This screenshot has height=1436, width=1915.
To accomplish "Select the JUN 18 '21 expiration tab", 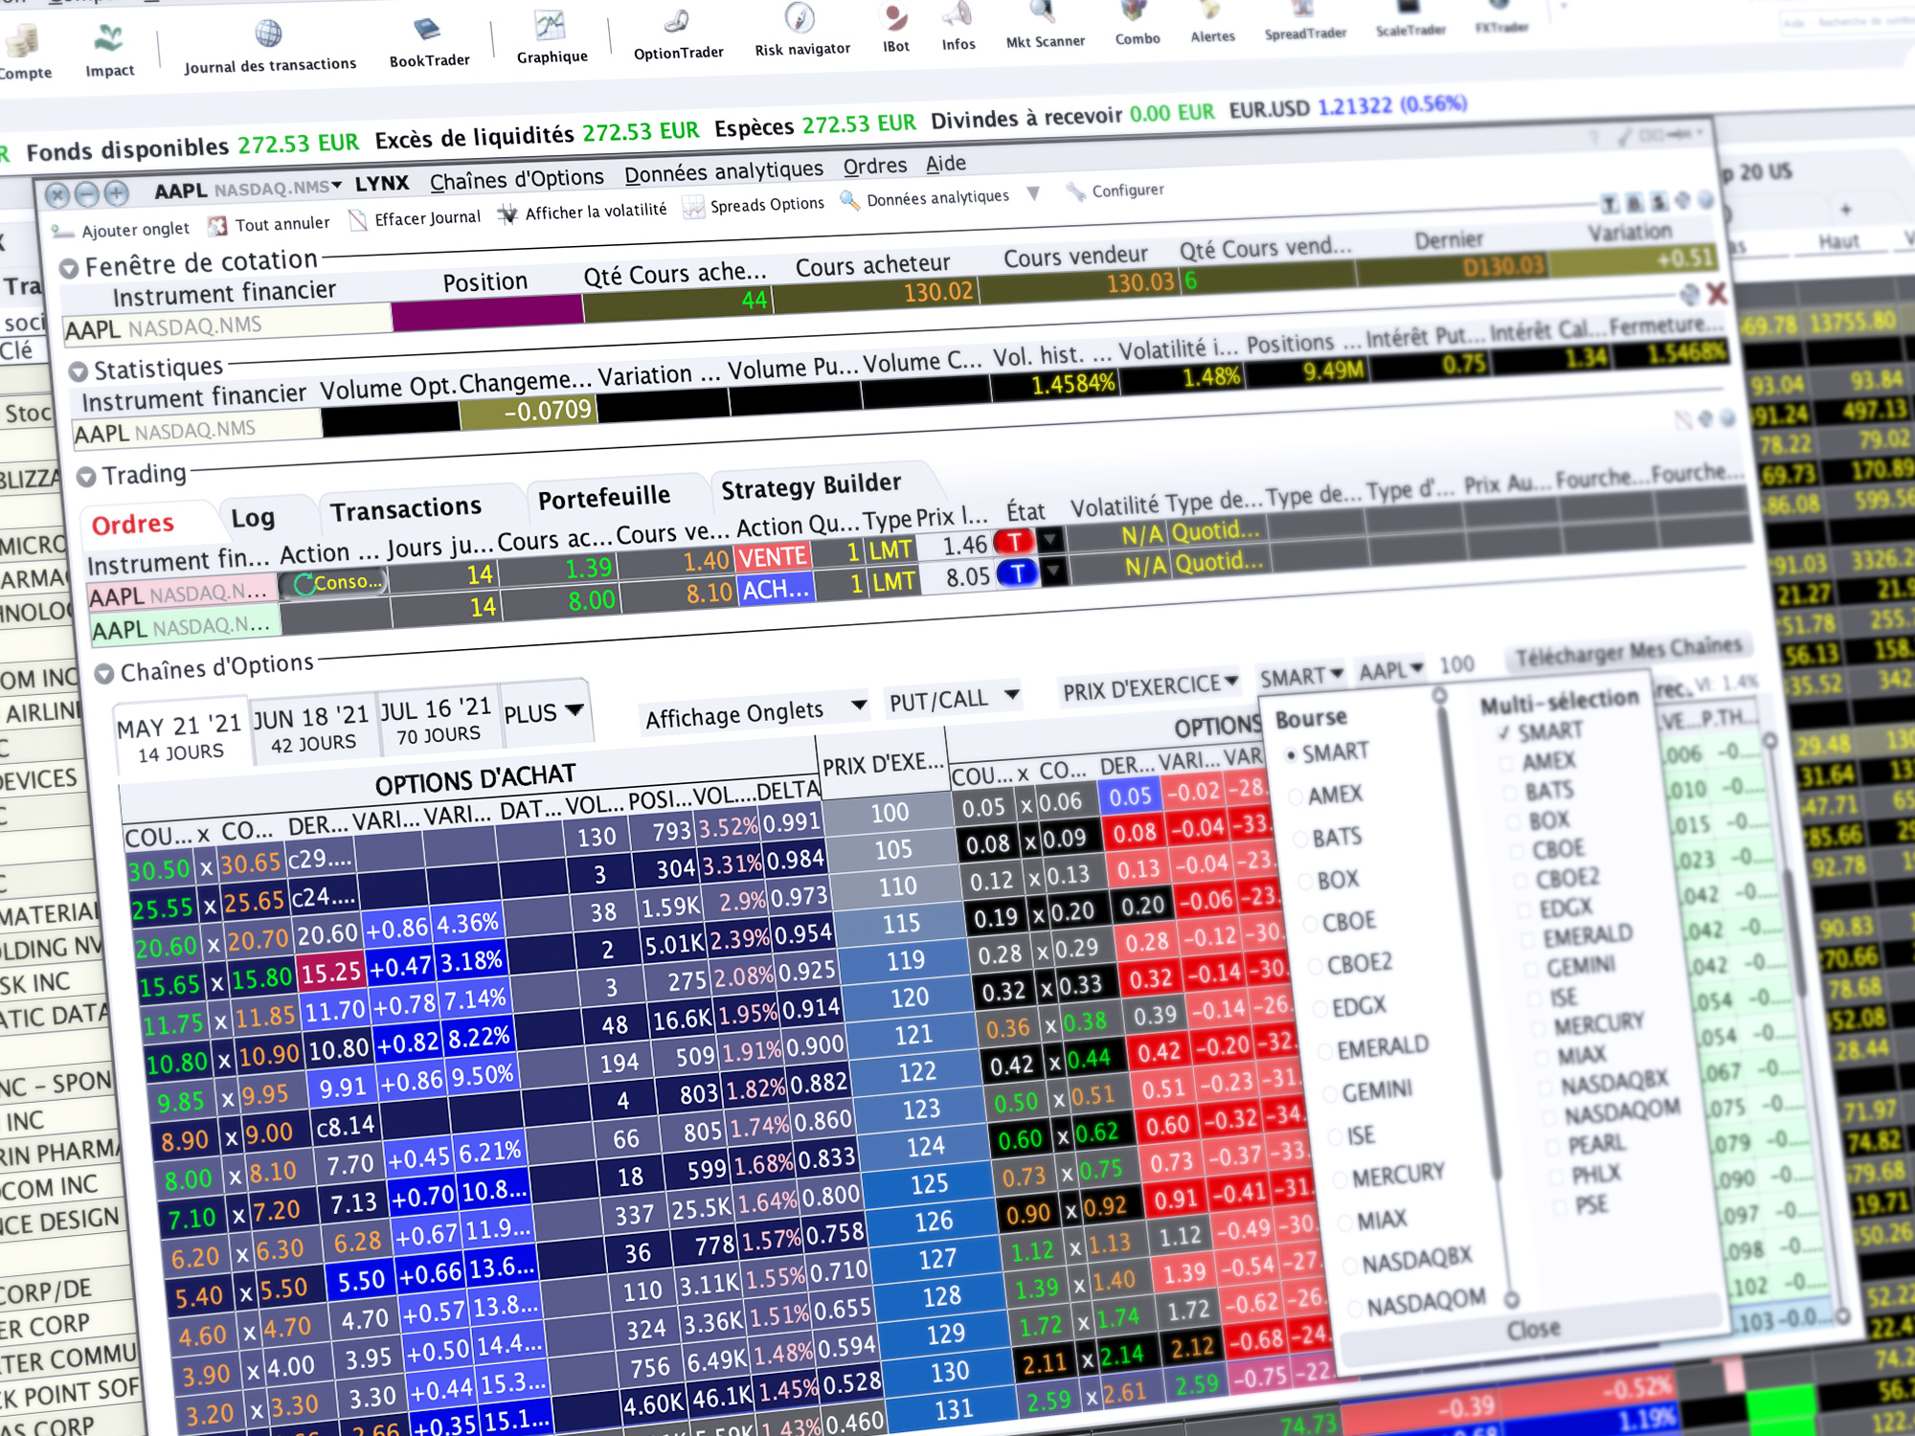I will (311, 729).
